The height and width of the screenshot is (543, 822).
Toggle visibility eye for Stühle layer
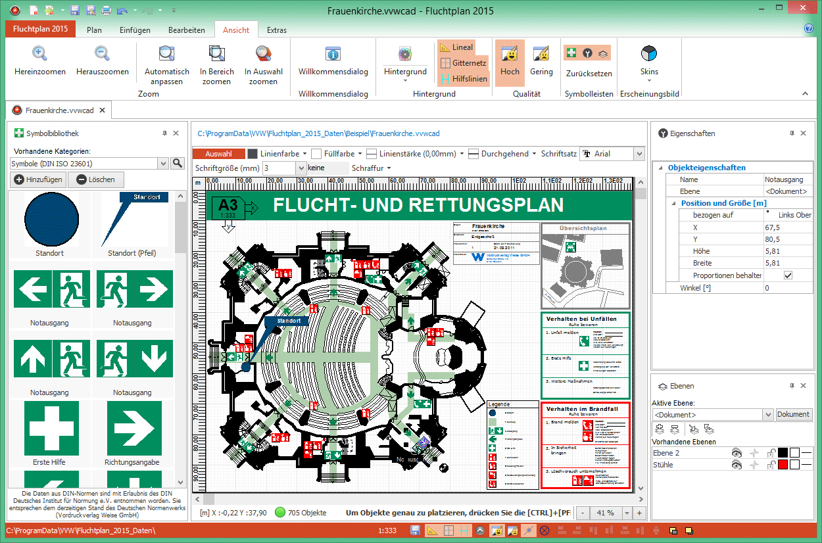pyautogui.click(x=737, y=465)
